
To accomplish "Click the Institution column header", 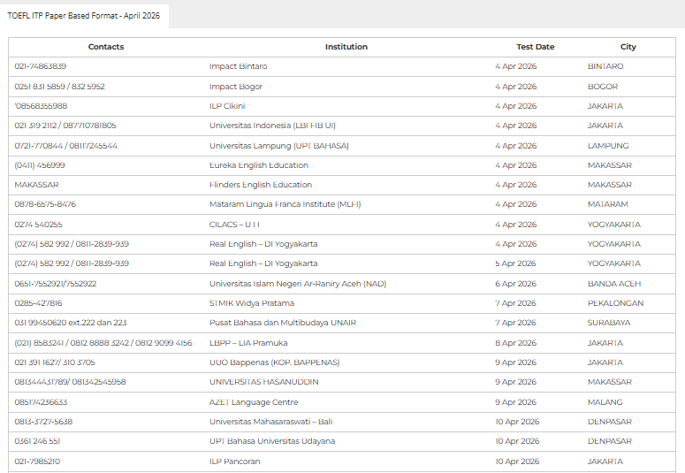I will point(346,47).
